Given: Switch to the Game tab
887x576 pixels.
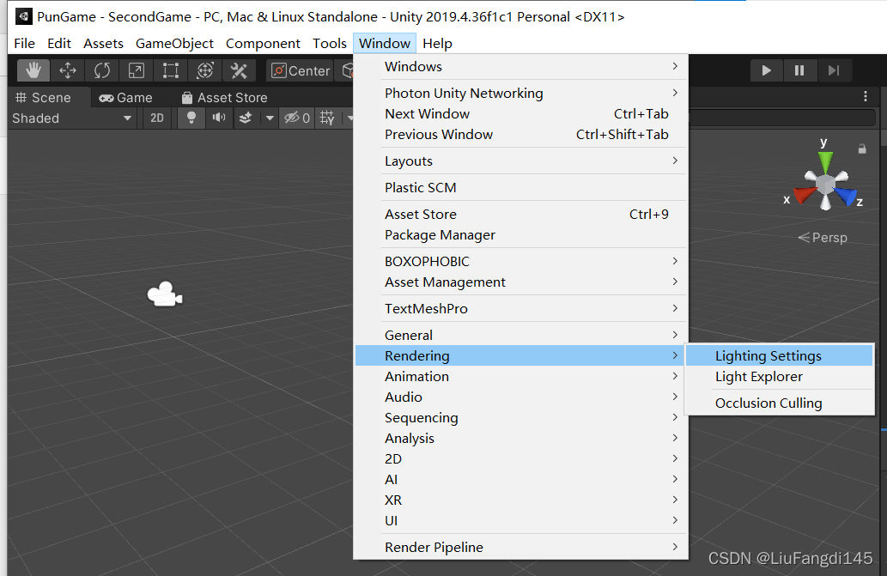Looking at the screenshot, I should (x=125, y=98).
